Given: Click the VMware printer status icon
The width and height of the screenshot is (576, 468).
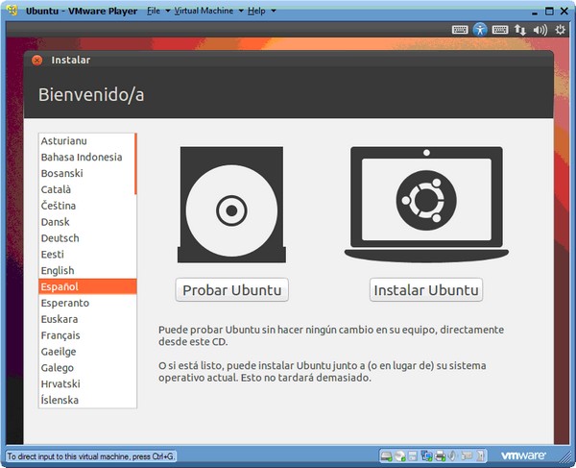Looking at the screenshot, I should [440, 456].
